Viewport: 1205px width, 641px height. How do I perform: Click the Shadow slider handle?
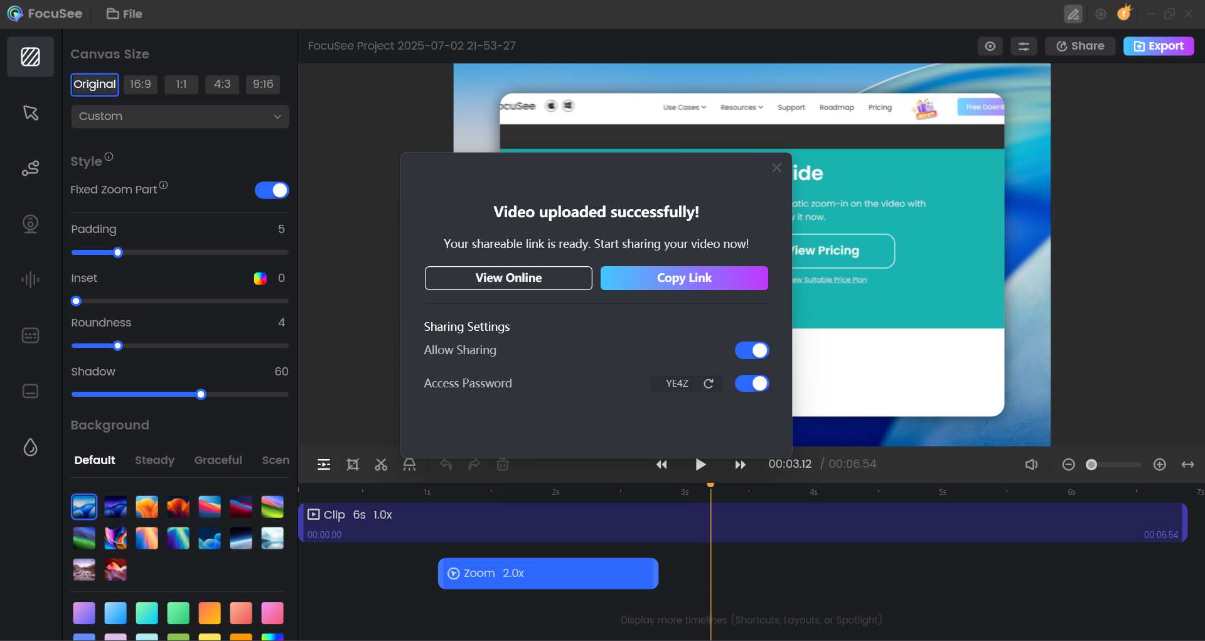(201, 394)
